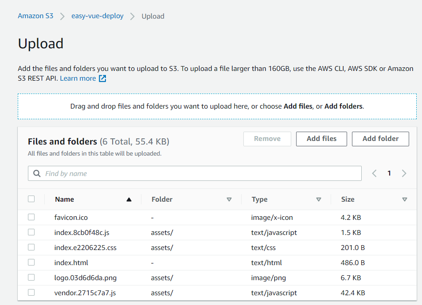Expand the Size column filter options
Screen dimensions: 422x305
coord(405,199)
